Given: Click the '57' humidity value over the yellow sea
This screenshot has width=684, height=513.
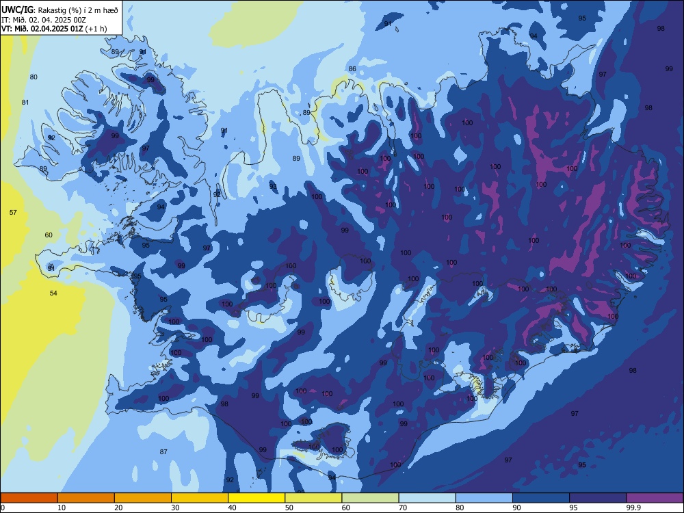Looking at the screenshot, I should (13, 213).
